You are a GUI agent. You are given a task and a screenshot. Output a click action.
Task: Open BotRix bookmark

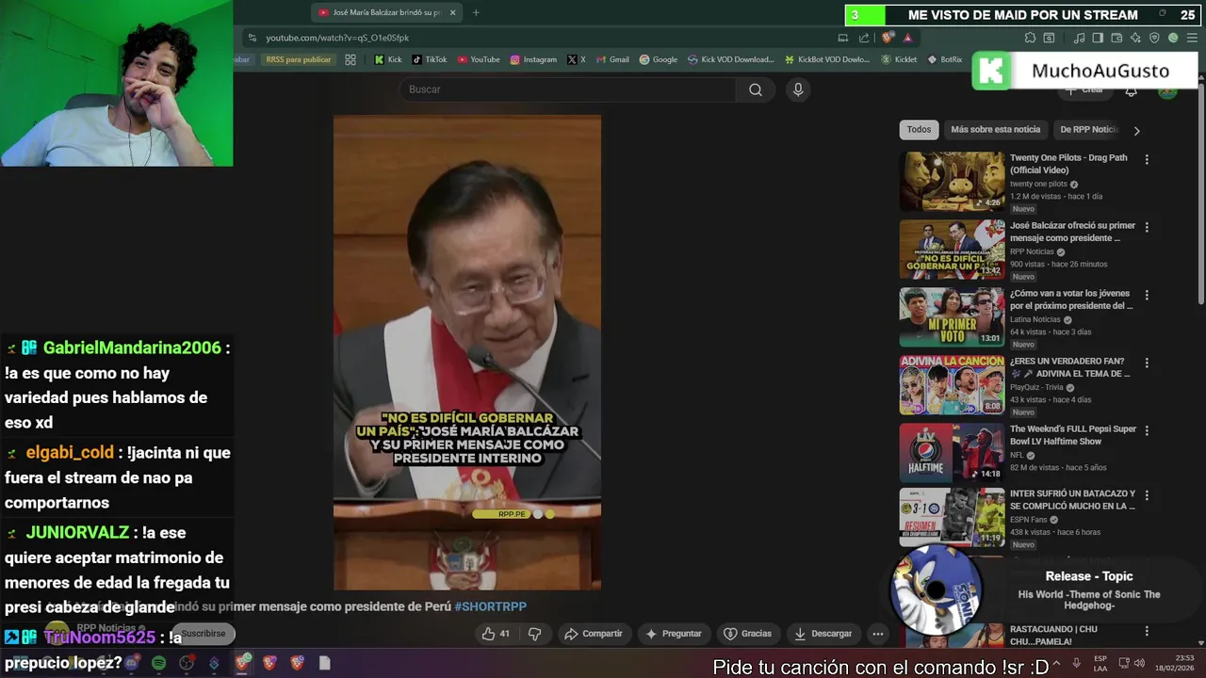coord(945,59)
